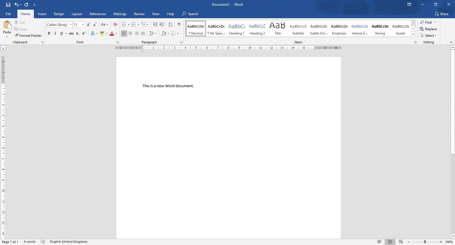Toggle show/hide paragraph marks
The image size is (455, 245).
(x=179, y=25)
